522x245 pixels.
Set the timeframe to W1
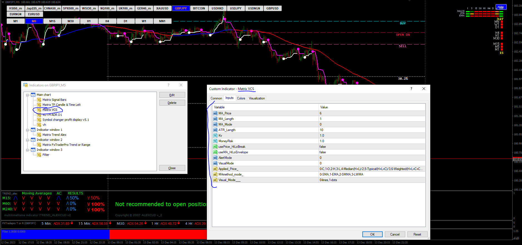click(144, 21)
